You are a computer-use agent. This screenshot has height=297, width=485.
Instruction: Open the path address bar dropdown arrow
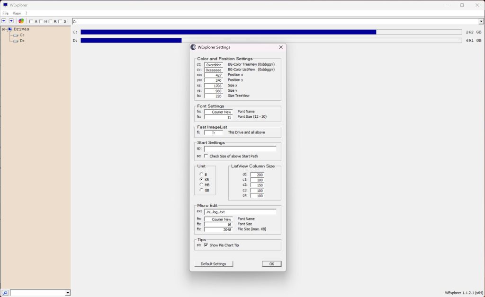(x=481, y=21)
